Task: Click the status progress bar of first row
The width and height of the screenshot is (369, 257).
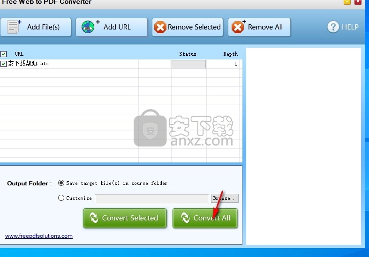Action: coord(188,64)
